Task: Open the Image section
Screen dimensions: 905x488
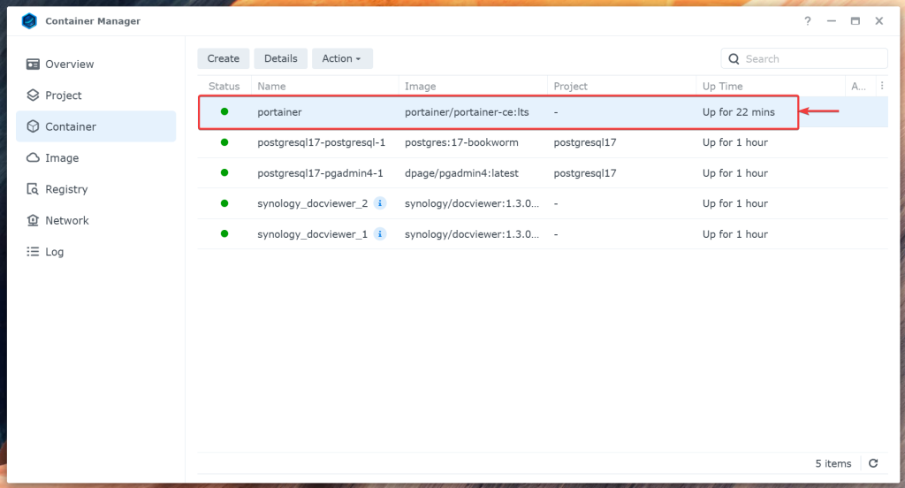Action: coord(95,157)
